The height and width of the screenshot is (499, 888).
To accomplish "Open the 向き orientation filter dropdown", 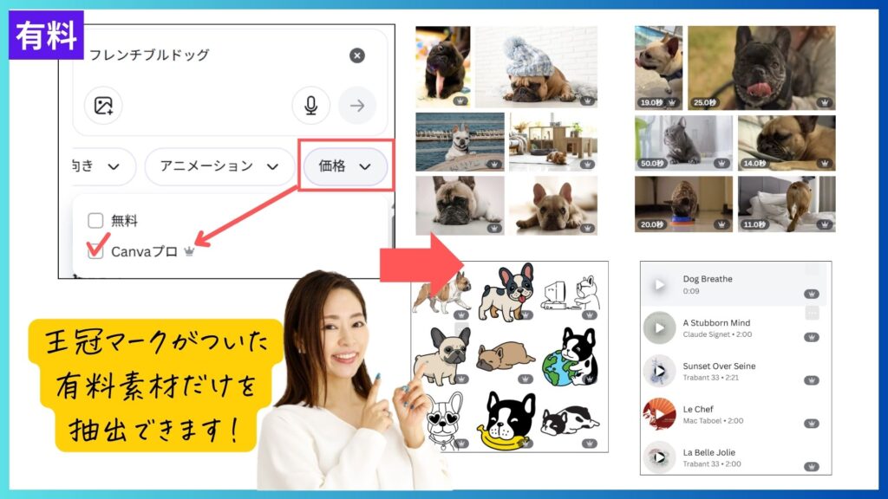I will (101, 165).
